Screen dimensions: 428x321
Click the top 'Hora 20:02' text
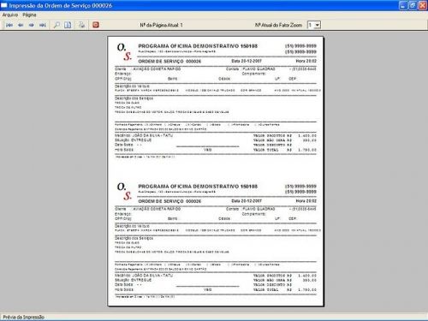coord(306,61)
